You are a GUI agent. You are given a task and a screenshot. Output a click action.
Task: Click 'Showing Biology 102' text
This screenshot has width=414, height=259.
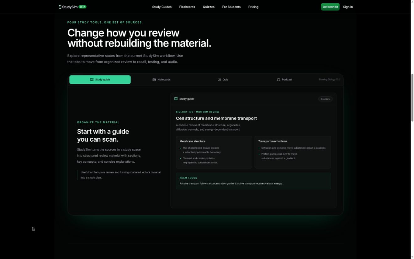point(329,80)
